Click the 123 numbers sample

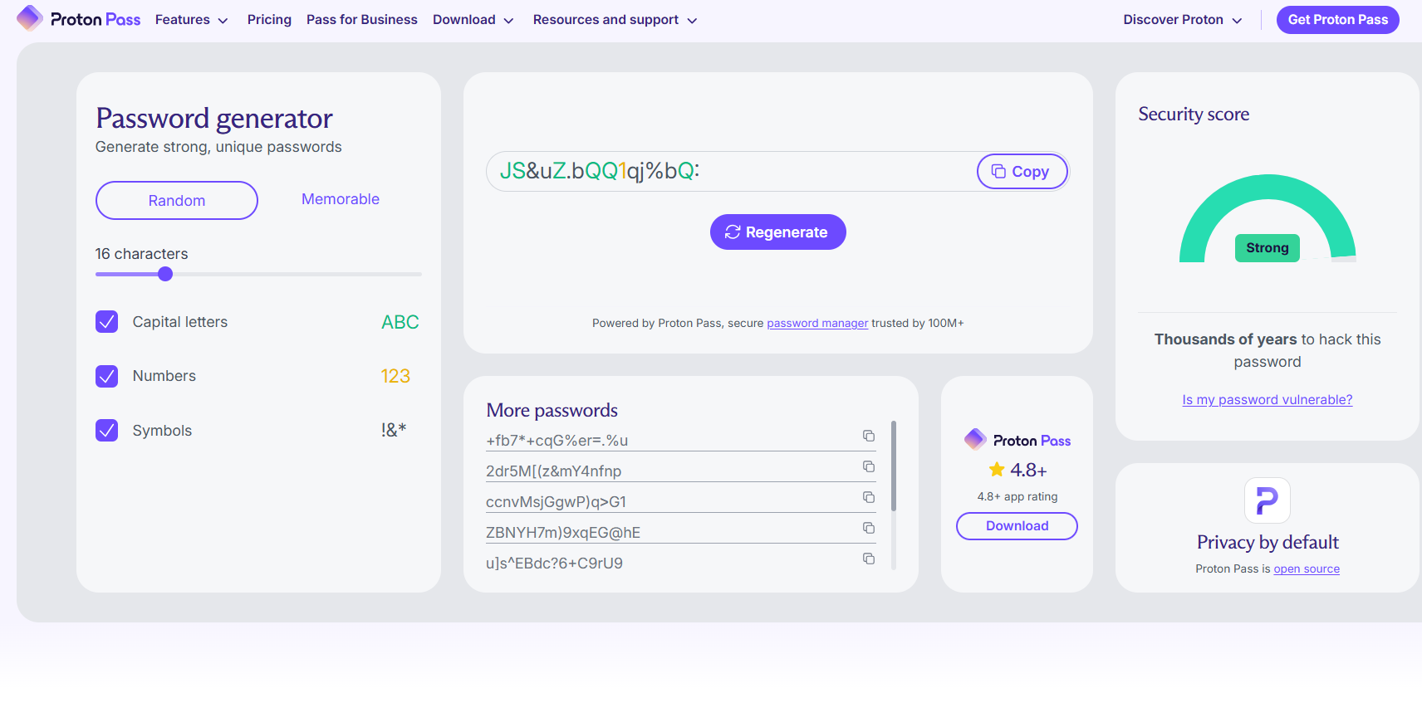[395, 376]
